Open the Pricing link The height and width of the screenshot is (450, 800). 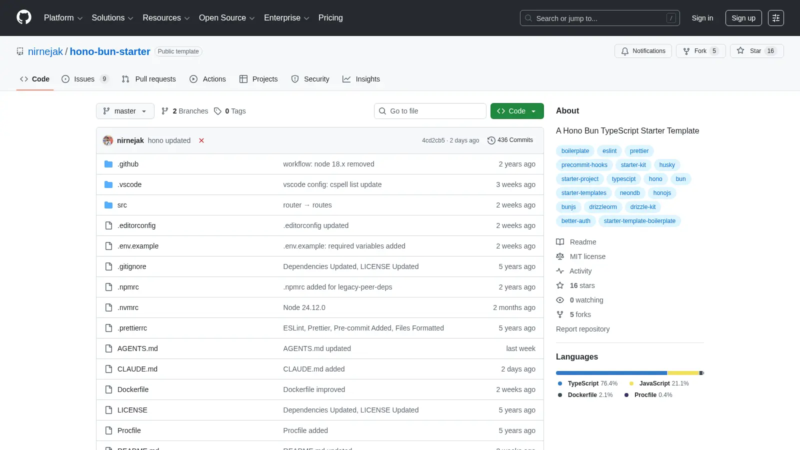[330, 18]
